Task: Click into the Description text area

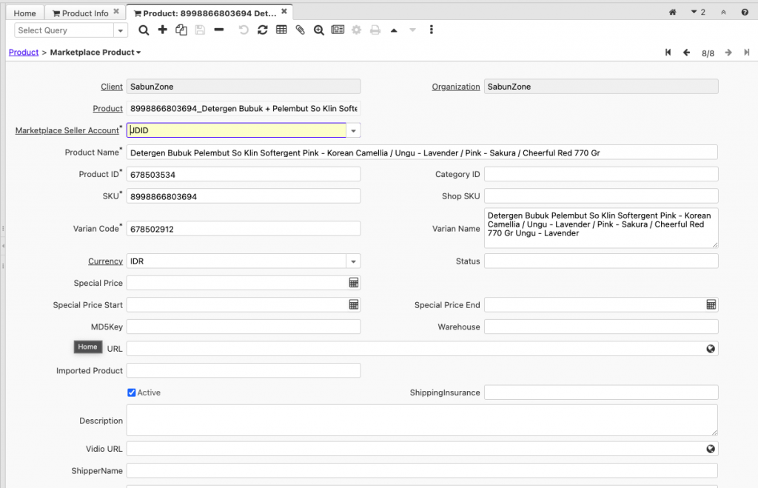Action: click(x=422, y=421)
